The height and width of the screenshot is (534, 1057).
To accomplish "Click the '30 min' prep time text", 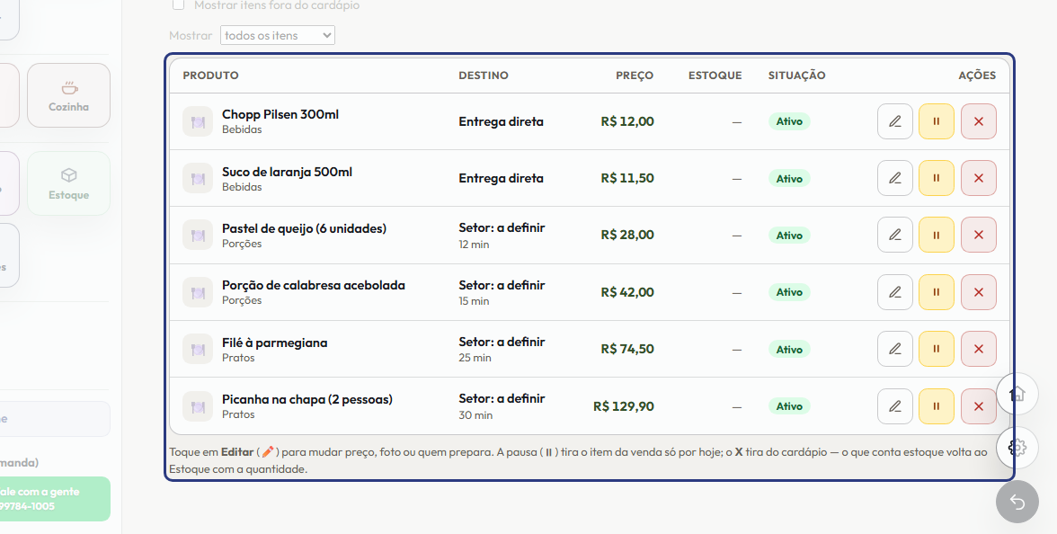I will click(475, 415).
